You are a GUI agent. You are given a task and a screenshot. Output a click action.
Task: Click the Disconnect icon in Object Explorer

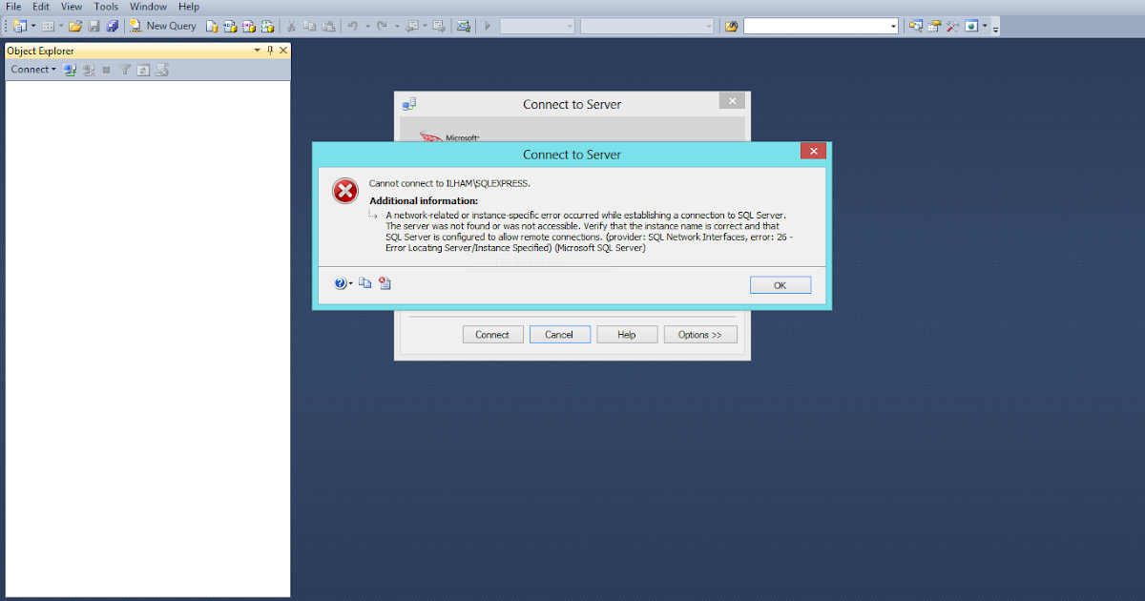(88, 70)
